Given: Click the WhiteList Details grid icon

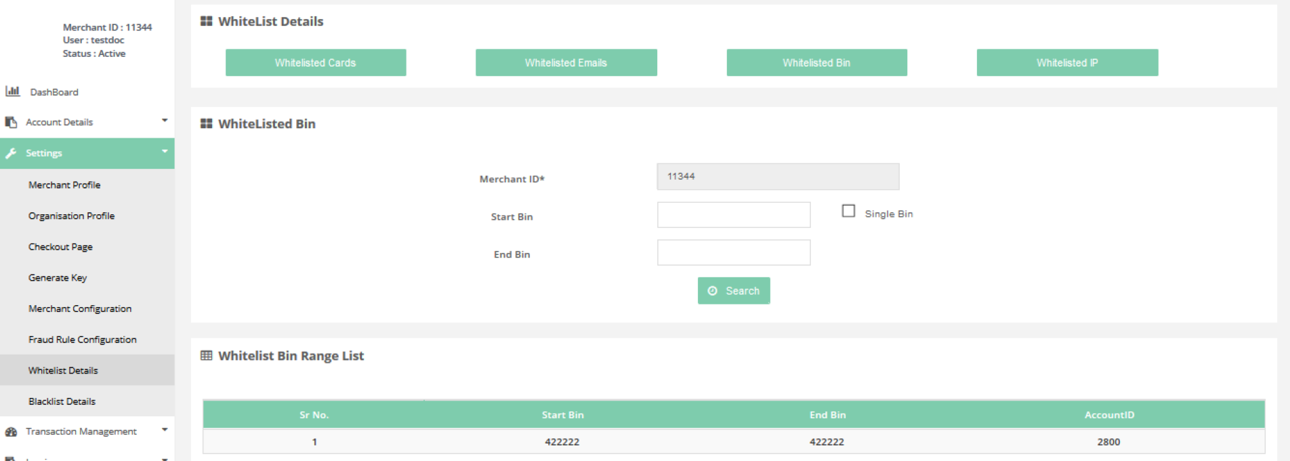Looking at the screenshot, I should [207, 22].
